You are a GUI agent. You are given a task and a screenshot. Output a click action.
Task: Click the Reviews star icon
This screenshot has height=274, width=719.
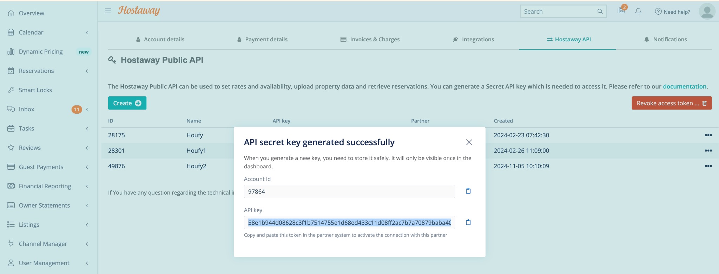point(11,148)
